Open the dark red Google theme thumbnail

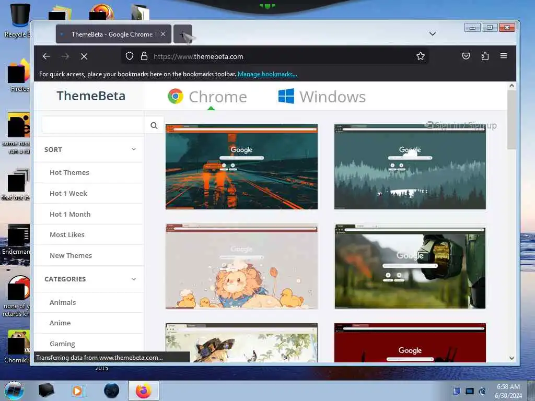(410, 343)
